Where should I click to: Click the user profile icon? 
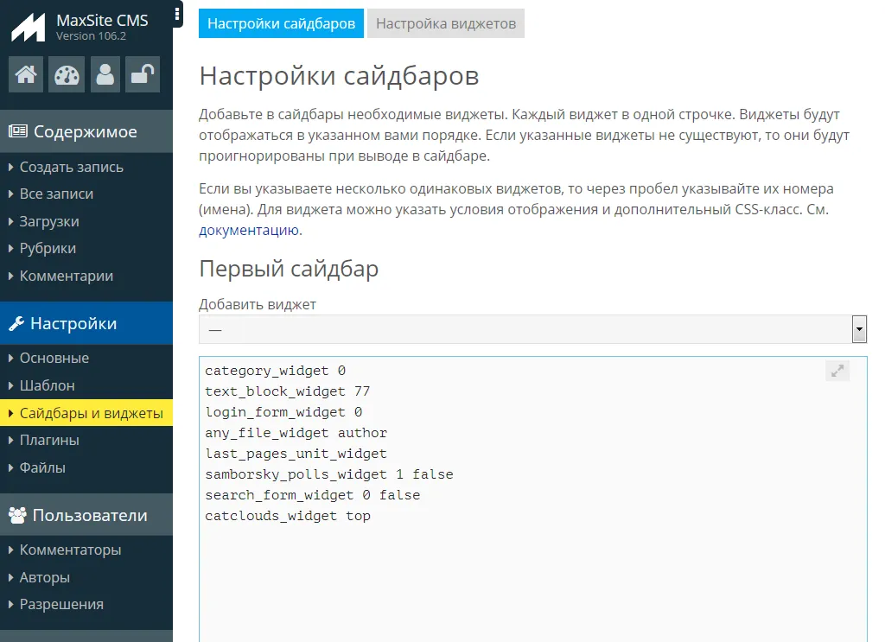click(x=105, y=75)
